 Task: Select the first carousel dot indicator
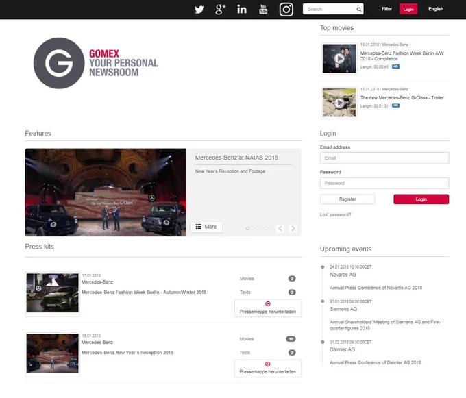(x=247, y=228)
